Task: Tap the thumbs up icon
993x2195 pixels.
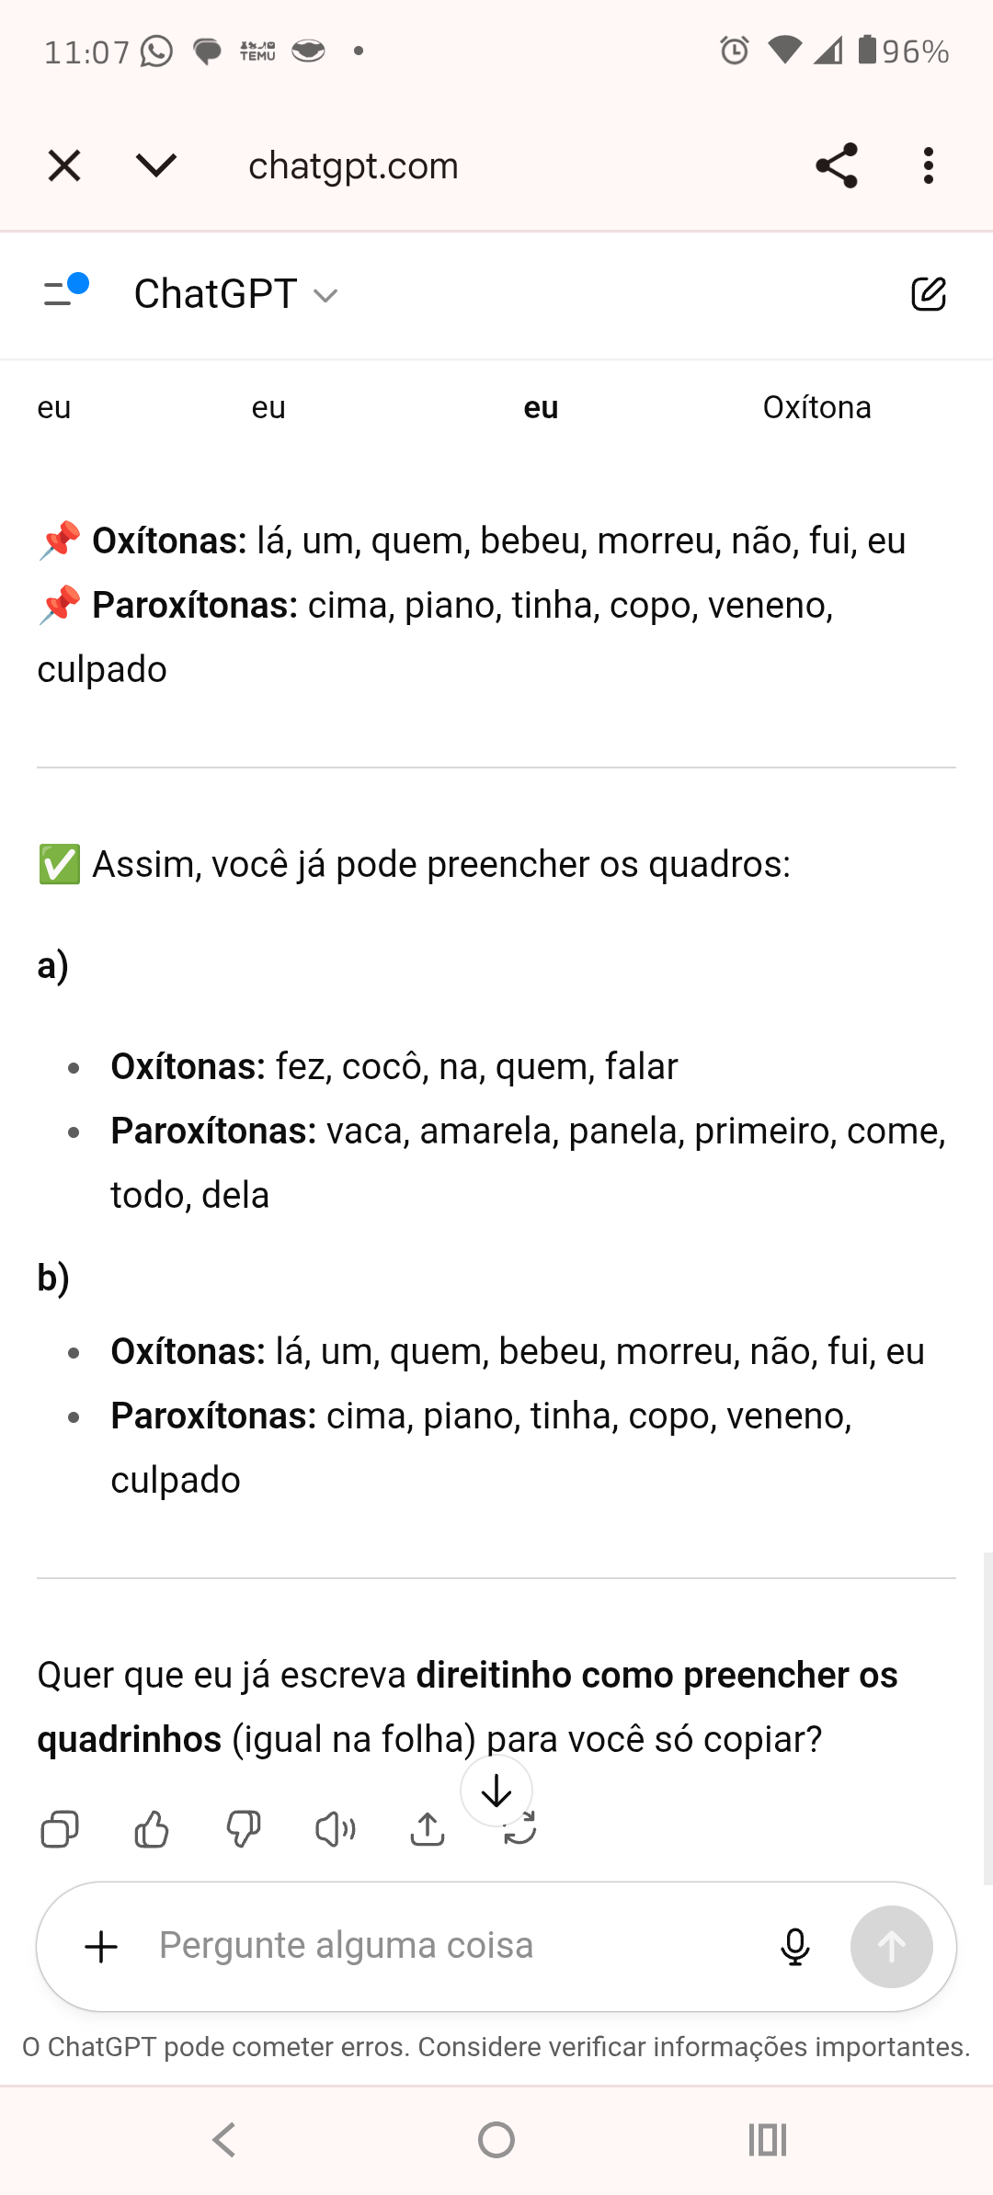Action: pyautogui.click(x=152, y=1829)
